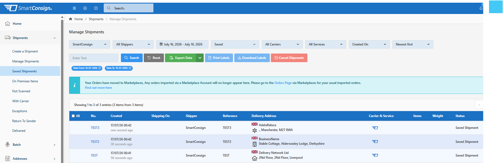This screenshot has height=163, width=503.
Task: Sort by the Status column header
Action: click(460, 116)
